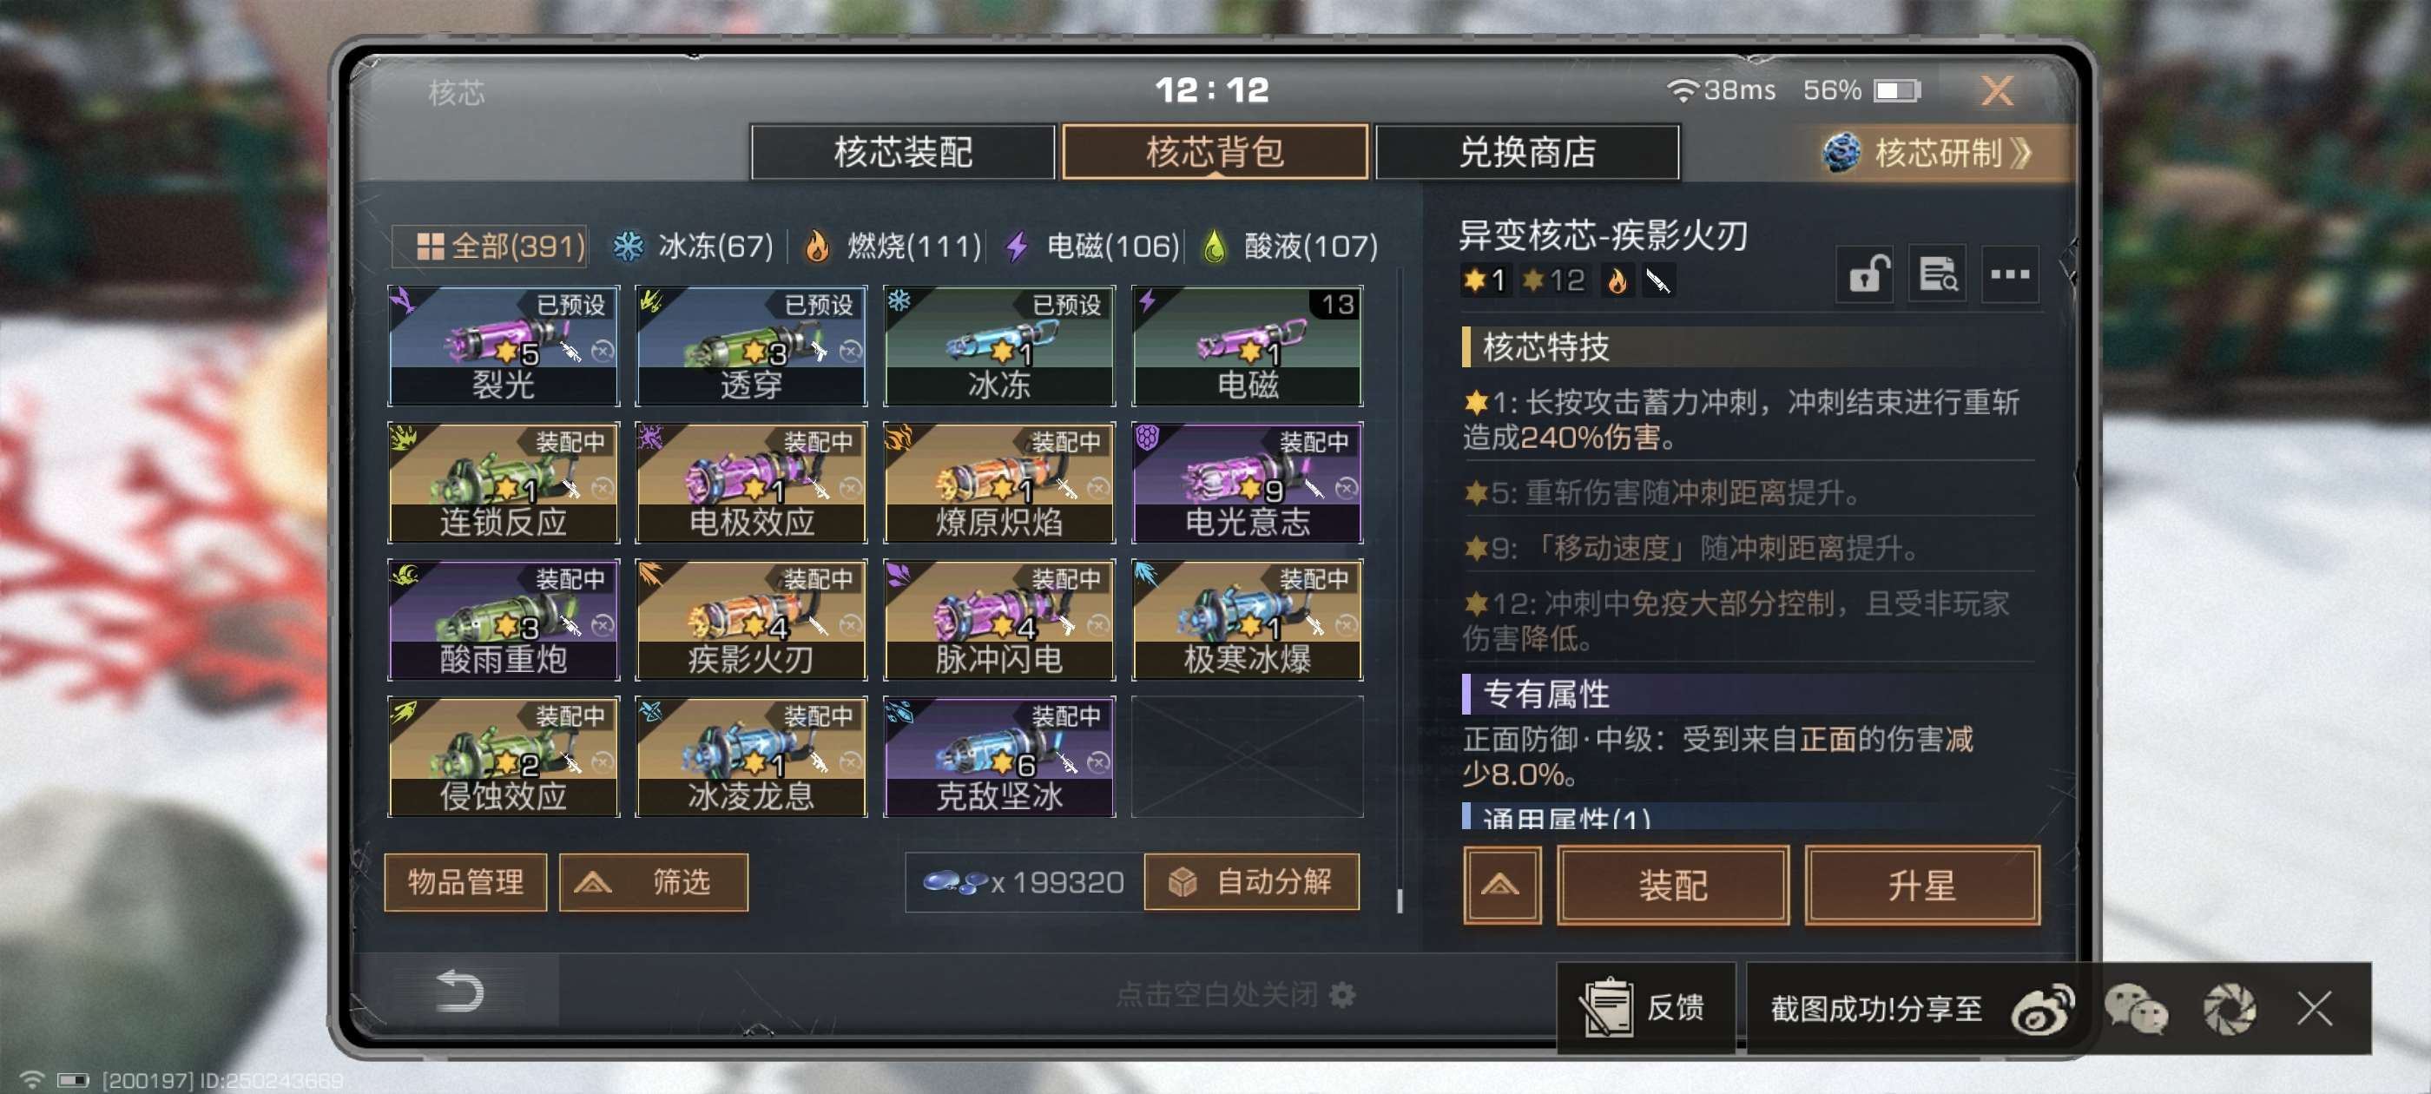Filter cores by 冰冻 element

click(x=694, y=247)
